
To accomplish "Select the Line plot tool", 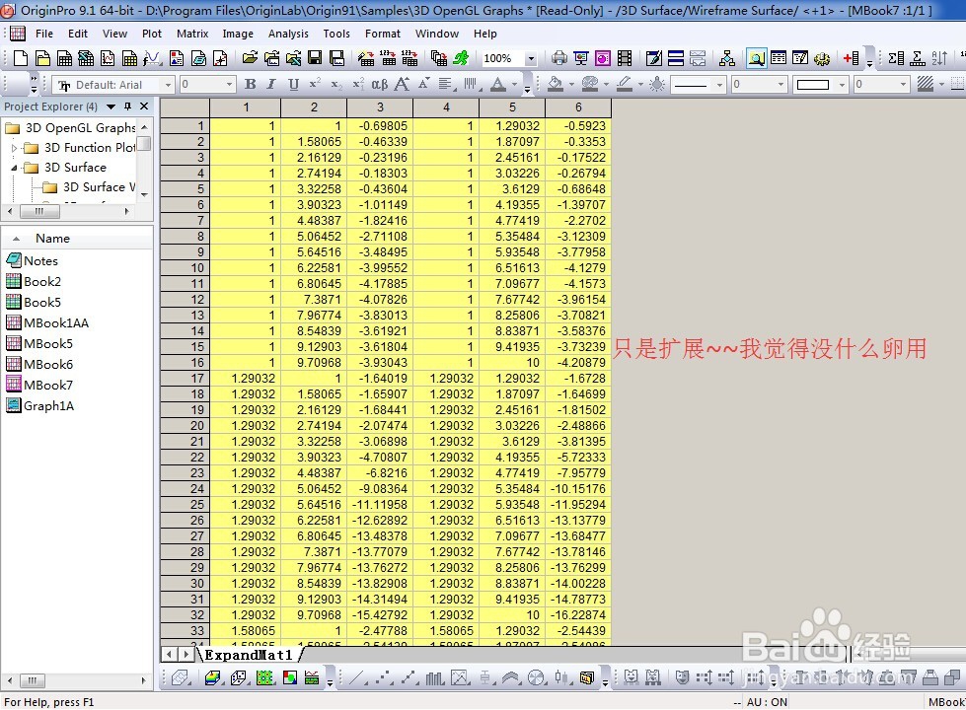I will click(357, 676).
